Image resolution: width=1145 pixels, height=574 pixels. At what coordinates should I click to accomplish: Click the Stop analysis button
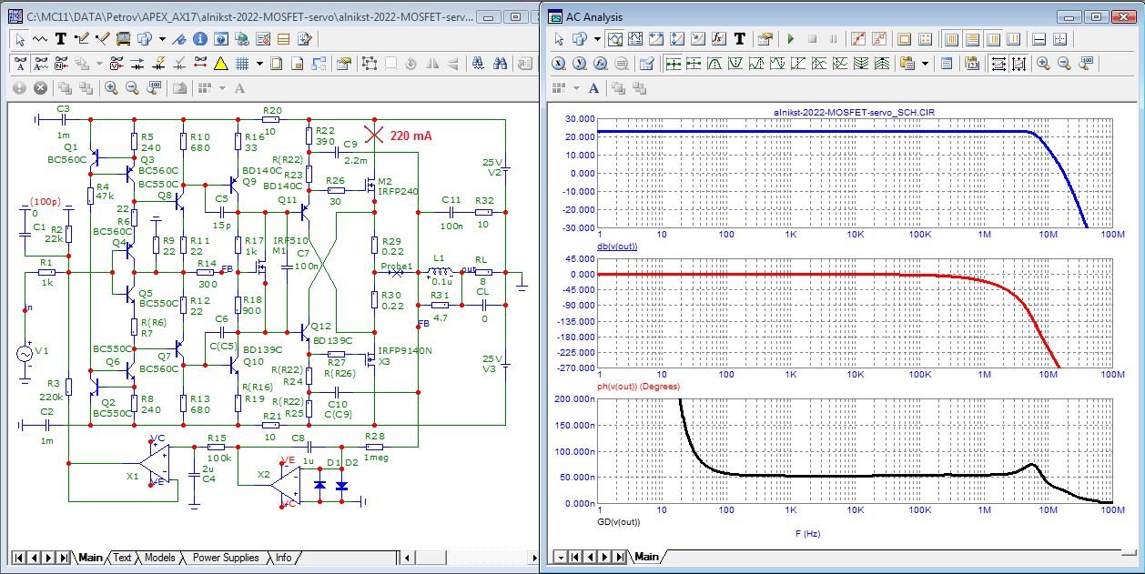pyautogui.click(x=812, y=39)
